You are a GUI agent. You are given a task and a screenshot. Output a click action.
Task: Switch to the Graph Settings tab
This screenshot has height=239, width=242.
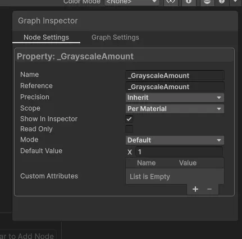(115, 38)
